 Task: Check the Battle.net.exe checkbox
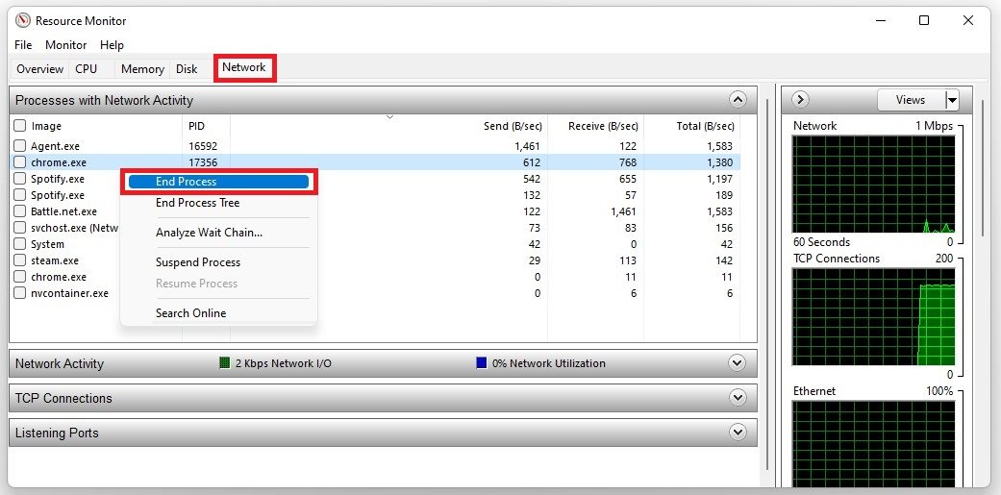pos(20,211)
